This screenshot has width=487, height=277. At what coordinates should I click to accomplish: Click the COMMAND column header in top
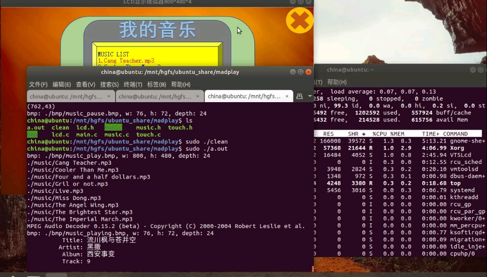(455, 134)
